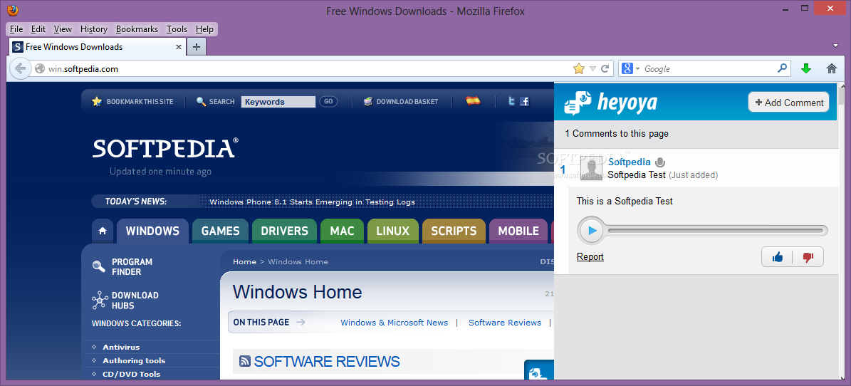The image size is (851, 386).
Task: Click Home in the breadcrumb
Action: coord(244,261)
